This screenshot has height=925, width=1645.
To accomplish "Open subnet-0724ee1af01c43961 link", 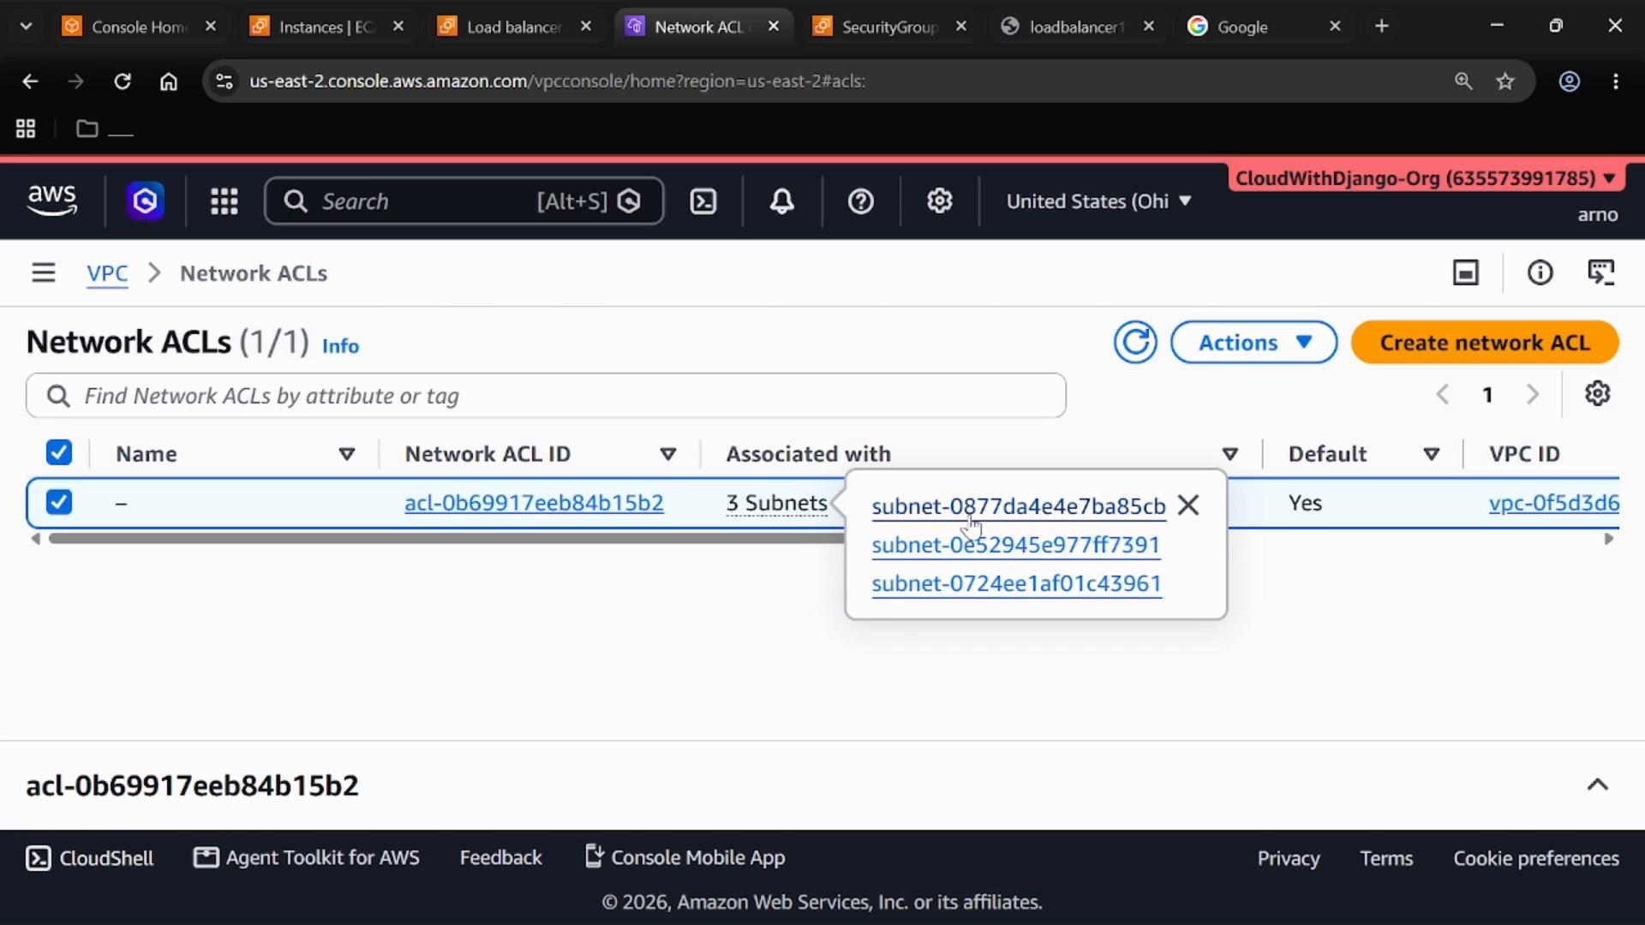I will [x=1016, y=583].
